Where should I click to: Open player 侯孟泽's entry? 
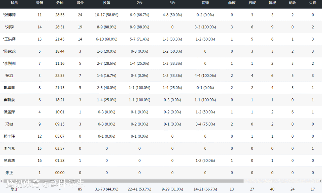(9, 112)
